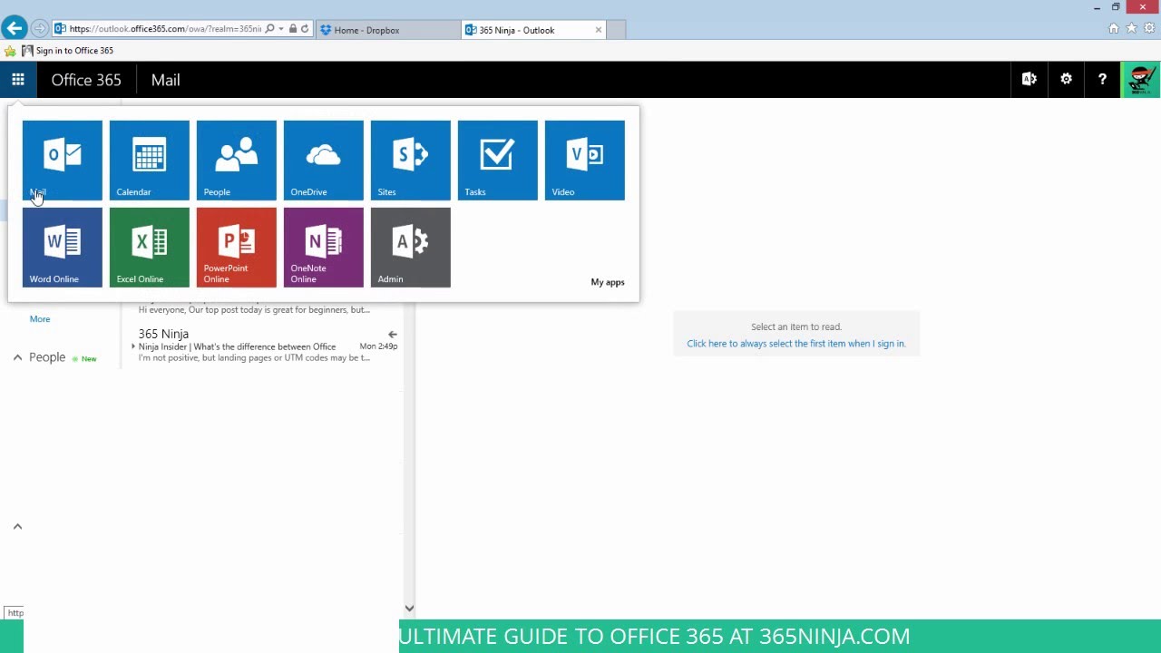This screenshot has width=1161, height=653.
Task: Open a new browser tab
Action: point(616,30)
